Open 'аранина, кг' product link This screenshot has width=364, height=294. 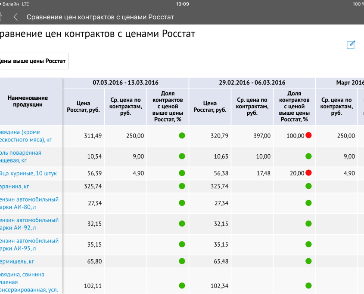tap(14, 186)
